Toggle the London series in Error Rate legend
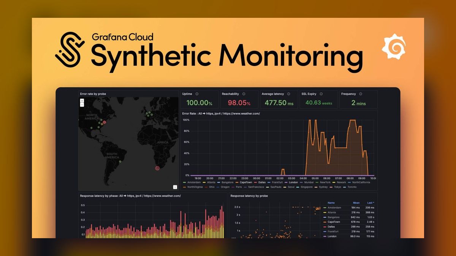The image size is (456, 256). click(x=291, y=182)
